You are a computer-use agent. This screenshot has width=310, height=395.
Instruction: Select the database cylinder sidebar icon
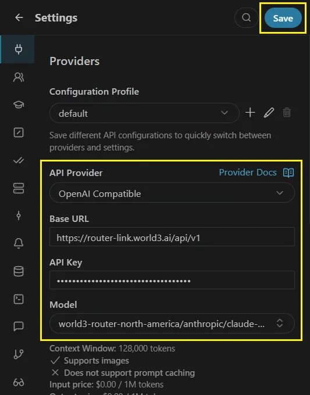[x=19, y=271]
